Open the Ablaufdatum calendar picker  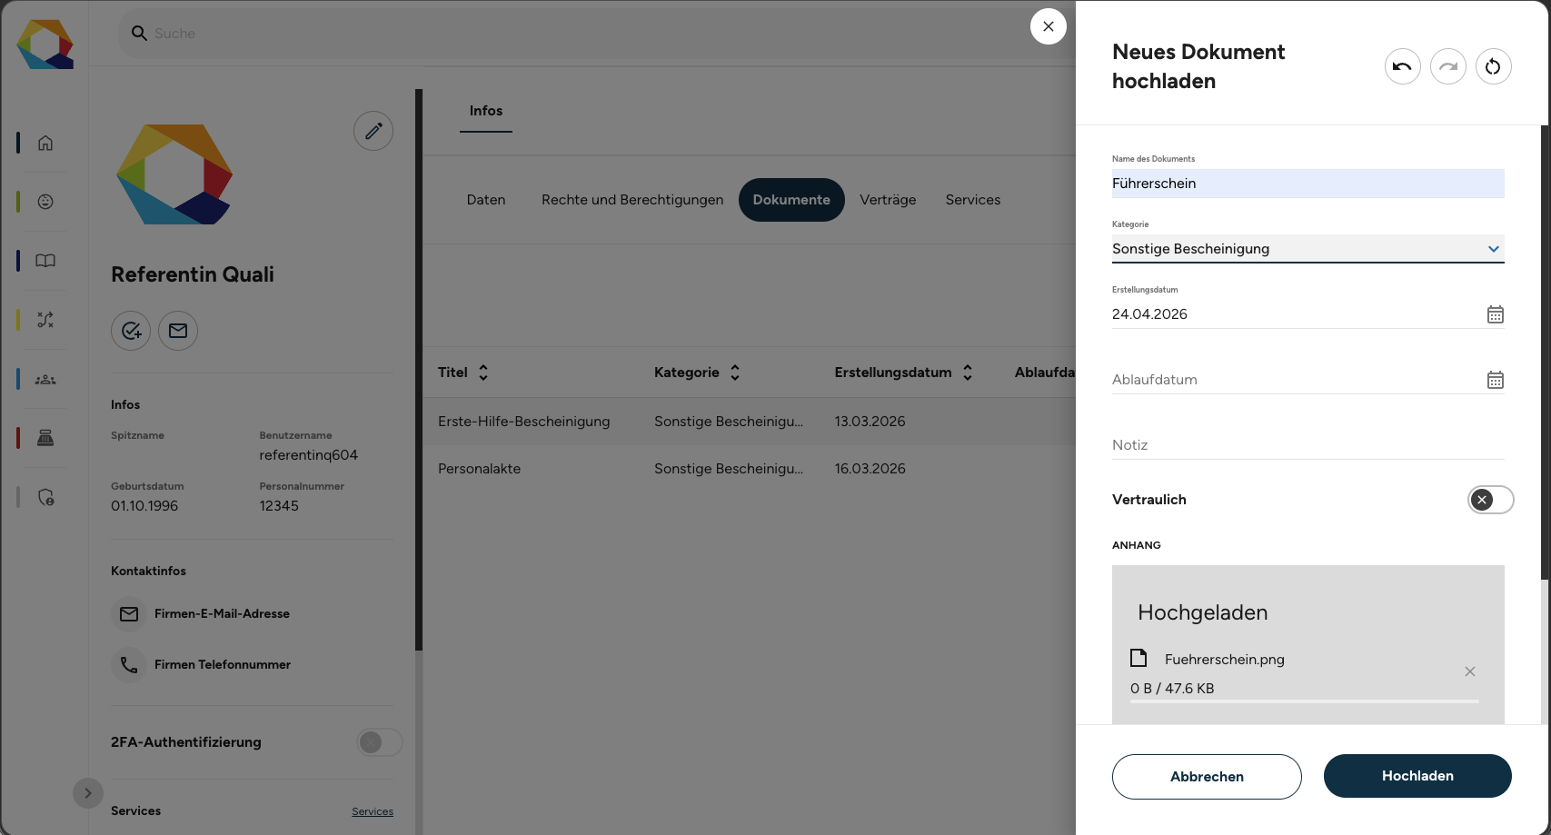[1495, 380]
